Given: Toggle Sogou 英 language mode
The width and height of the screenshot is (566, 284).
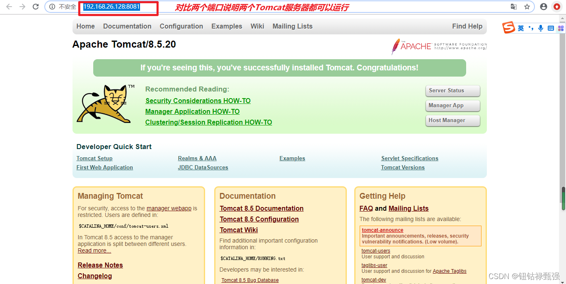Looking at the screenshot, I should coord(521,28).
